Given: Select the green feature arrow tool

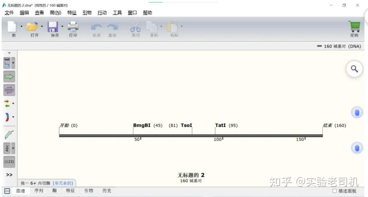Looking at the screenshot, I should [9, 76].
